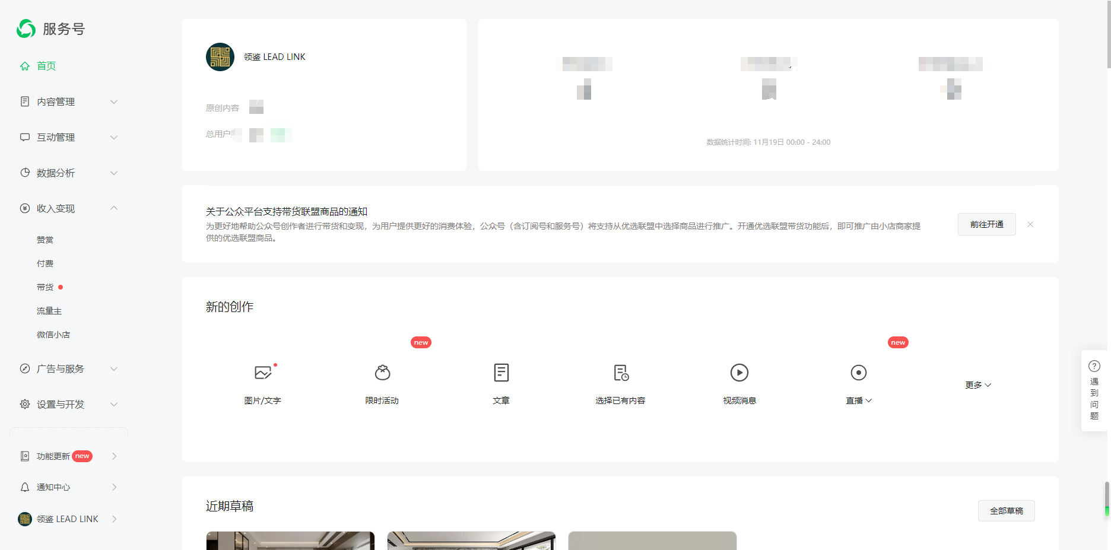1111x550 pixels.
Task: Open the second draft thumbnail
Action: [x=471, y=541]
